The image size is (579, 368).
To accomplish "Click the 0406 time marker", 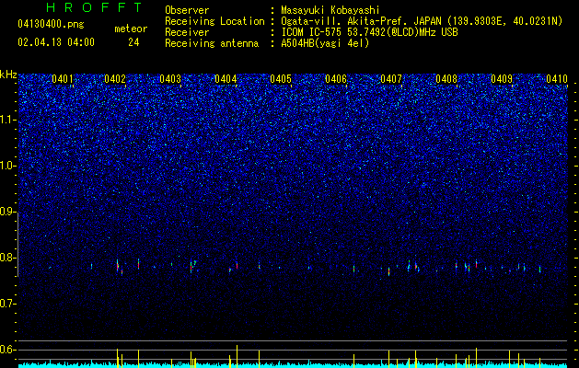I will pyautogui.click(x=336, y=79).
